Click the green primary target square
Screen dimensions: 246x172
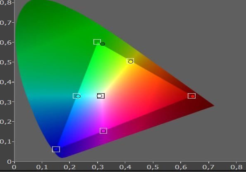97,42
